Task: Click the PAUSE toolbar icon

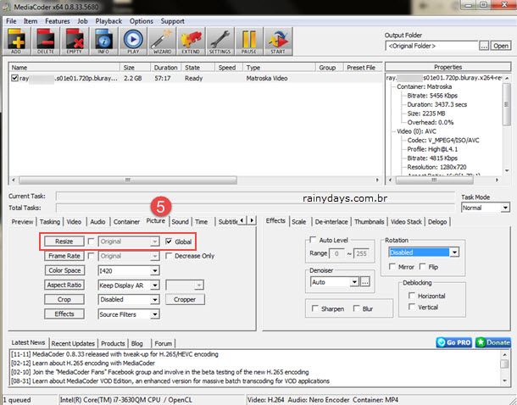Action: tap(249, 42)
